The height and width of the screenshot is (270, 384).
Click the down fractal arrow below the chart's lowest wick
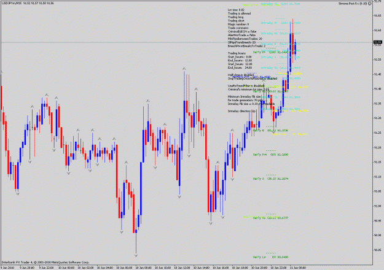click(x=136, y=255)
